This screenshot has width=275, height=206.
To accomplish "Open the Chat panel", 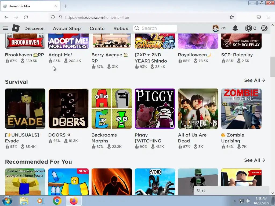I will tap(231, 190).
